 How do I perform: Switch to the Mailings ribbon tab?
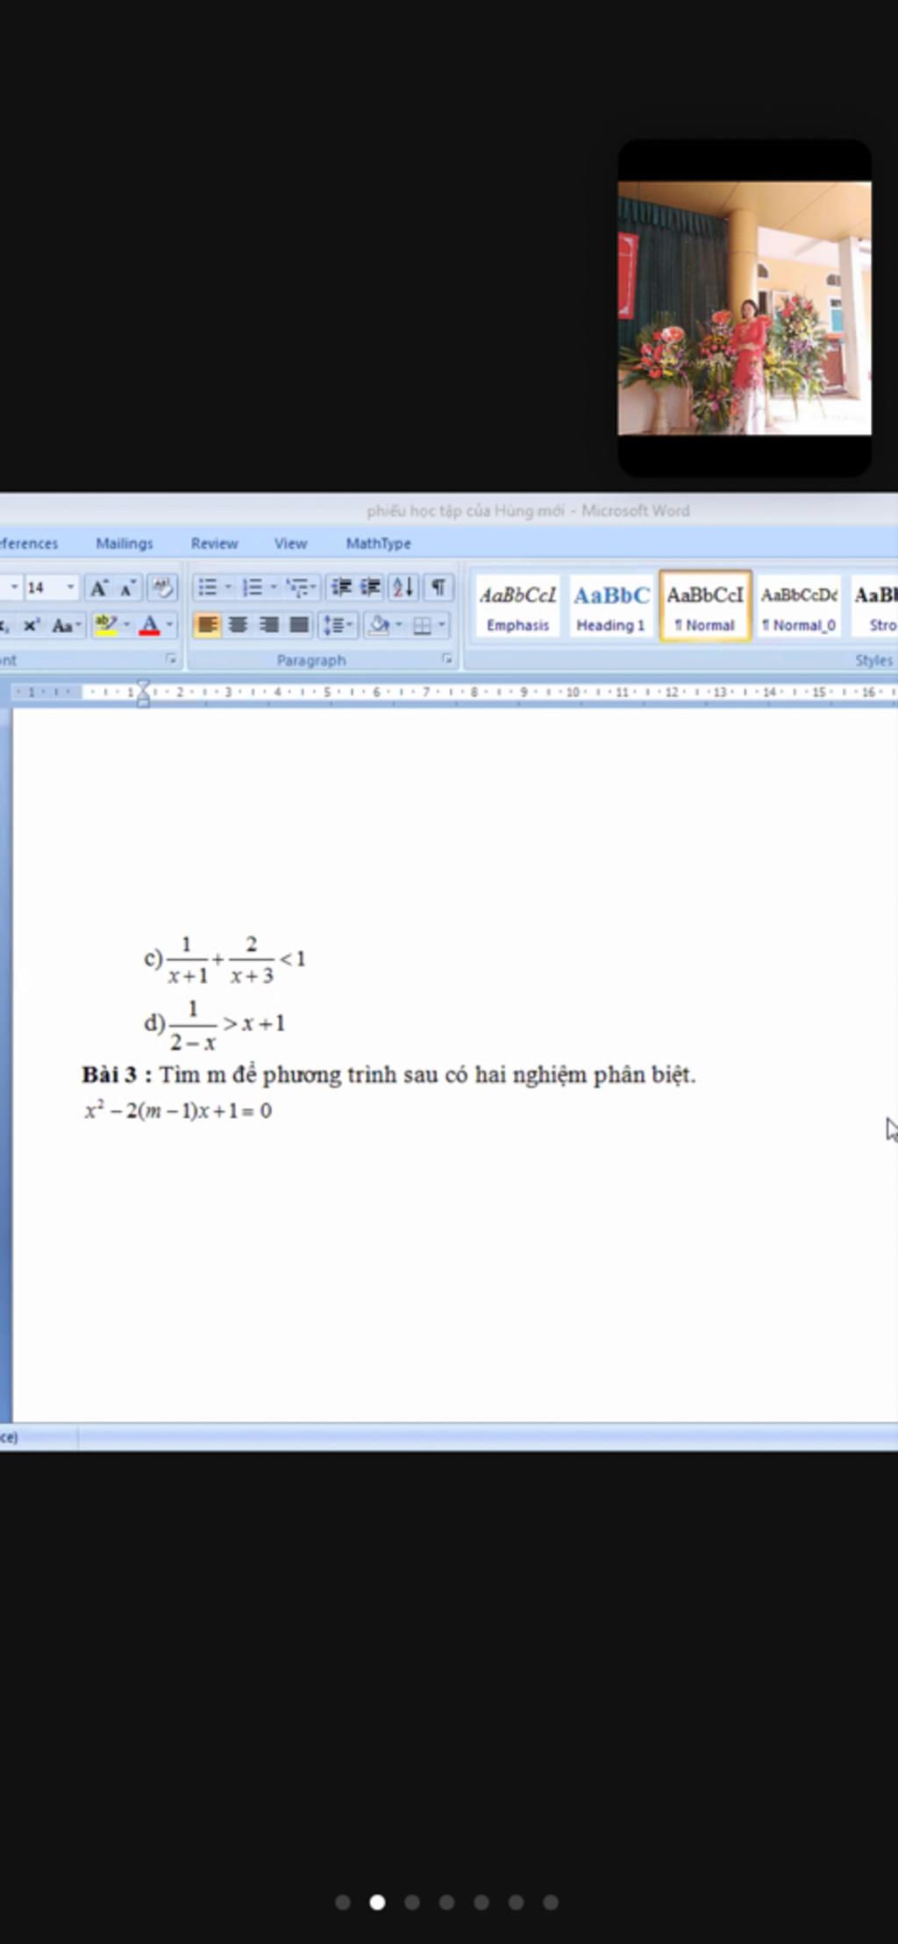[125, 544]
